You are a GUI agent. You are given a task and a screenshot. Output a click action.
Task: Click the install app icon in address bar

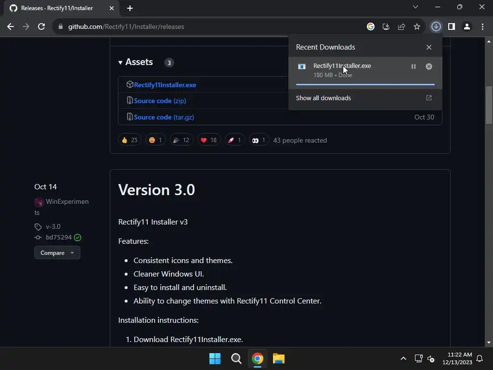tap(386, 27)
